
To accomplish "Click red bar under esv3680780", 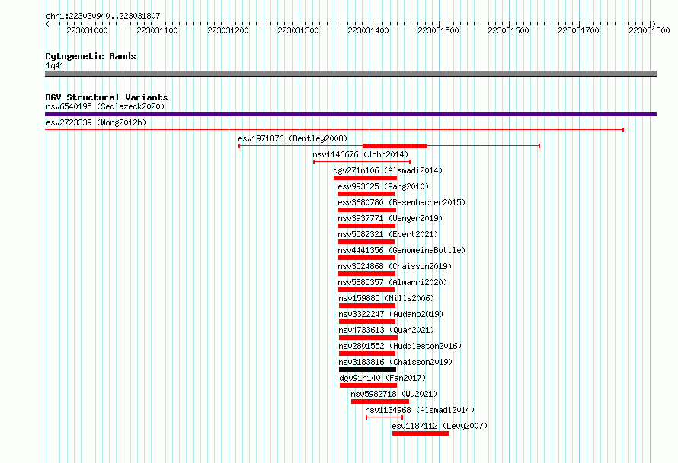I will click(x=367, y=210).
